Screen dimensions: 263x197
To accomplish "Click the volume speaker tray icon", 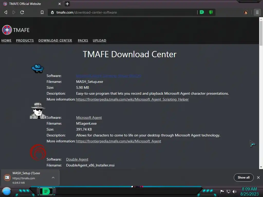I will [x=234, y=191].
